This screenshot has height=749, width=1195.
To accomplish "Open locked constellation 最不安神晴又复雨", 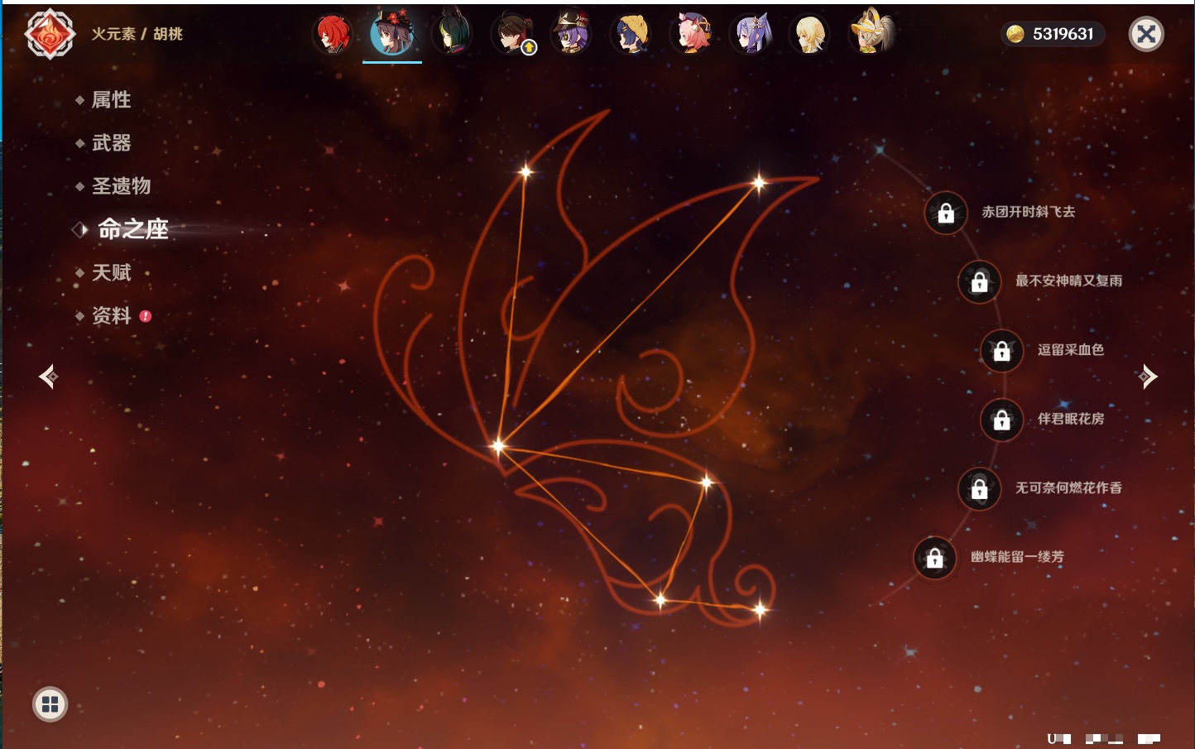I will tap(979, 281).
